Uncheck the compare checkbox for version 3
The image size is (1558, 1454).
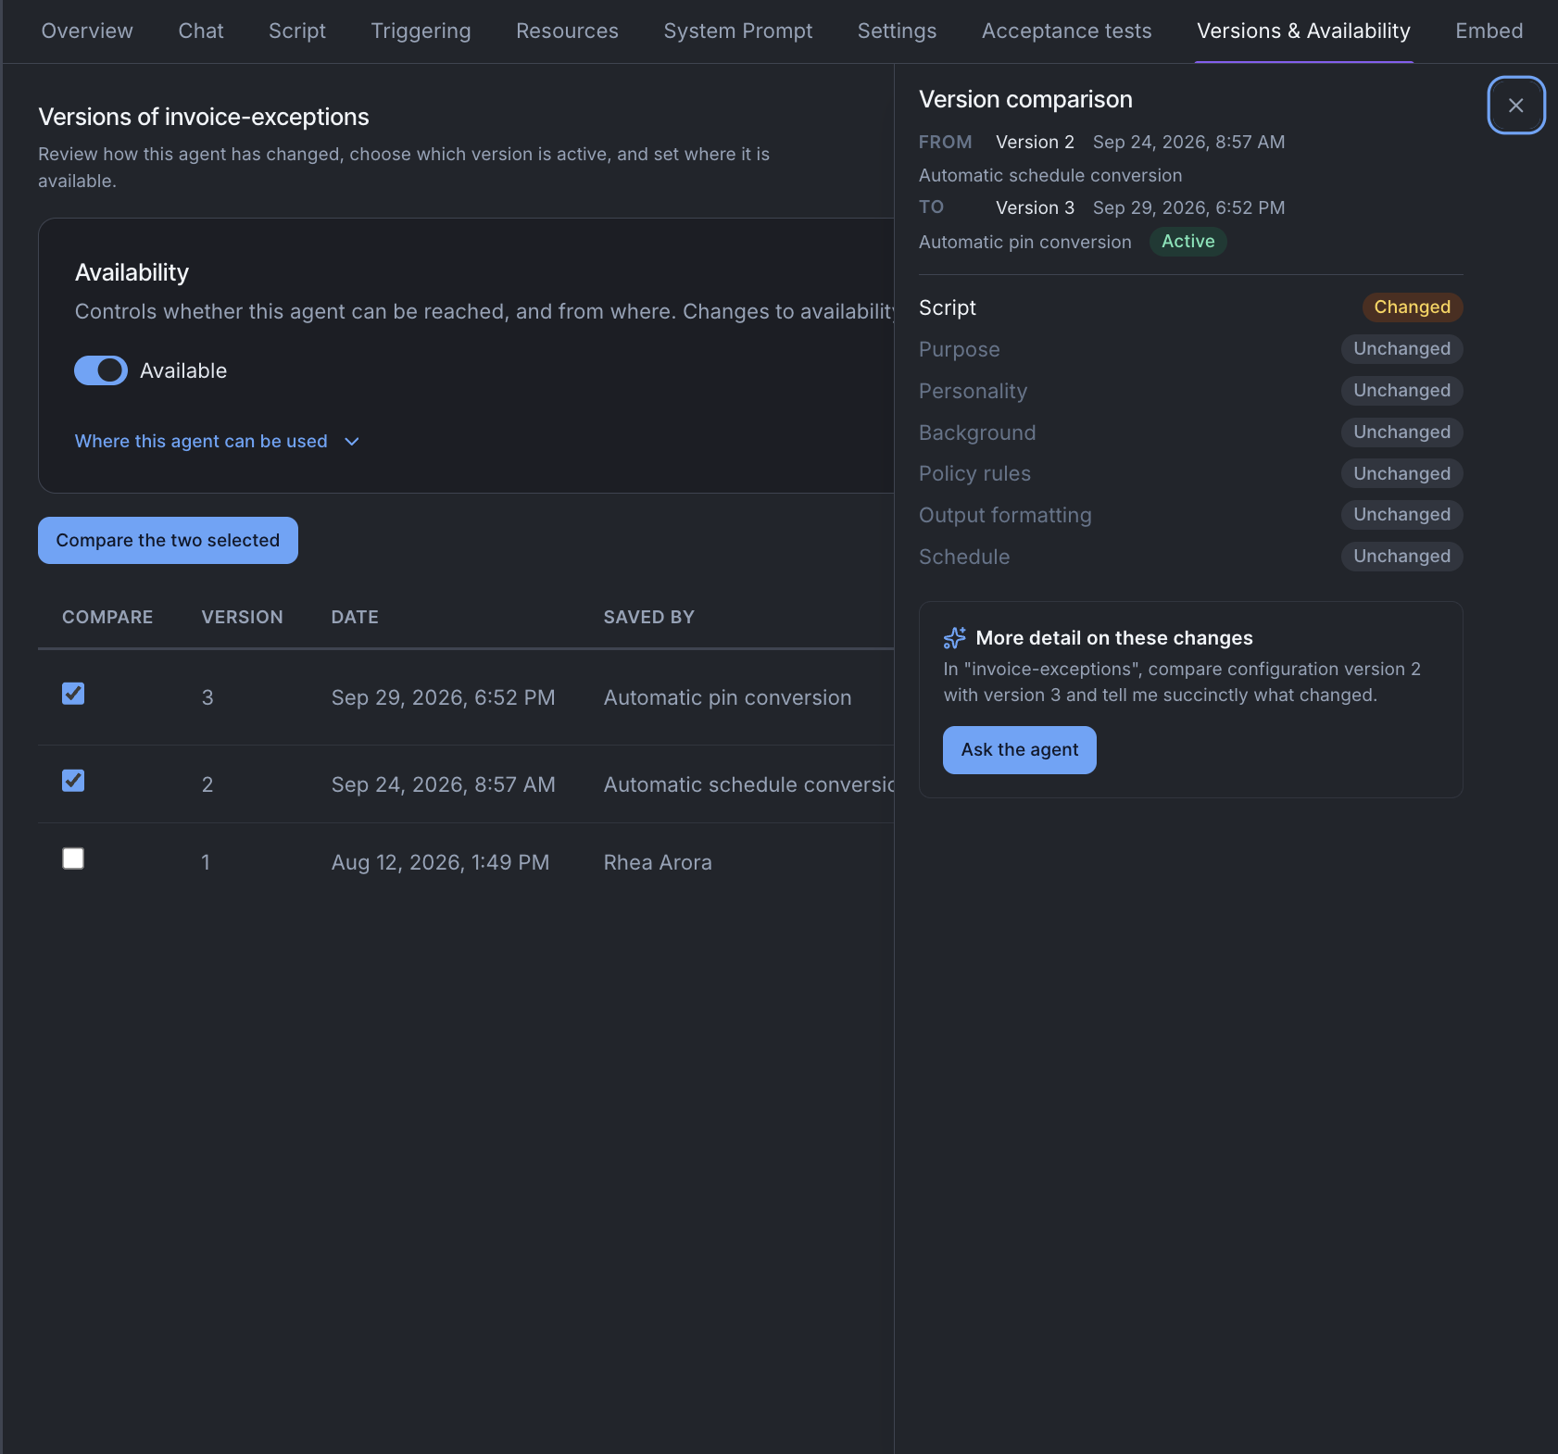(73, 694)
